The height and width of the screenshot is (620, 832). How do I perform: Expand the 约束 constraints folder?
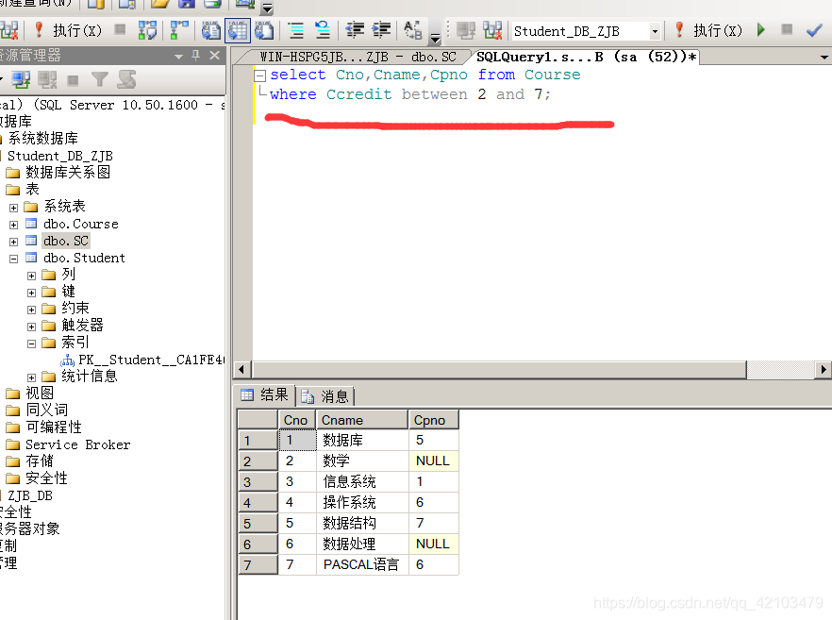[x=31, y=310]
